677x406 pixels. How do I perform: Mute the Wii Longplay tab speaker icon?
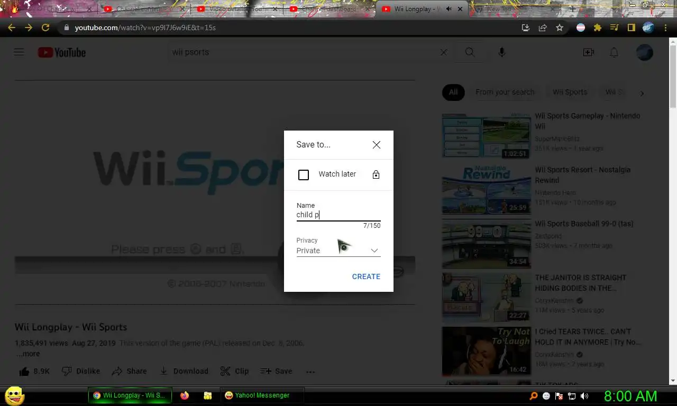(x=449, y=9)
